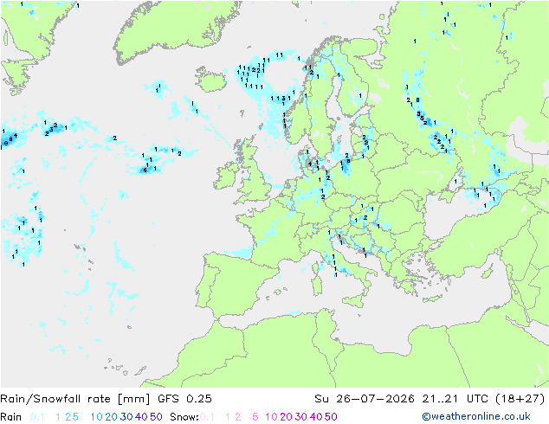This screenshot has height=424, width=549.
Task: Select rain legend value 1
Action: point(58,417)
